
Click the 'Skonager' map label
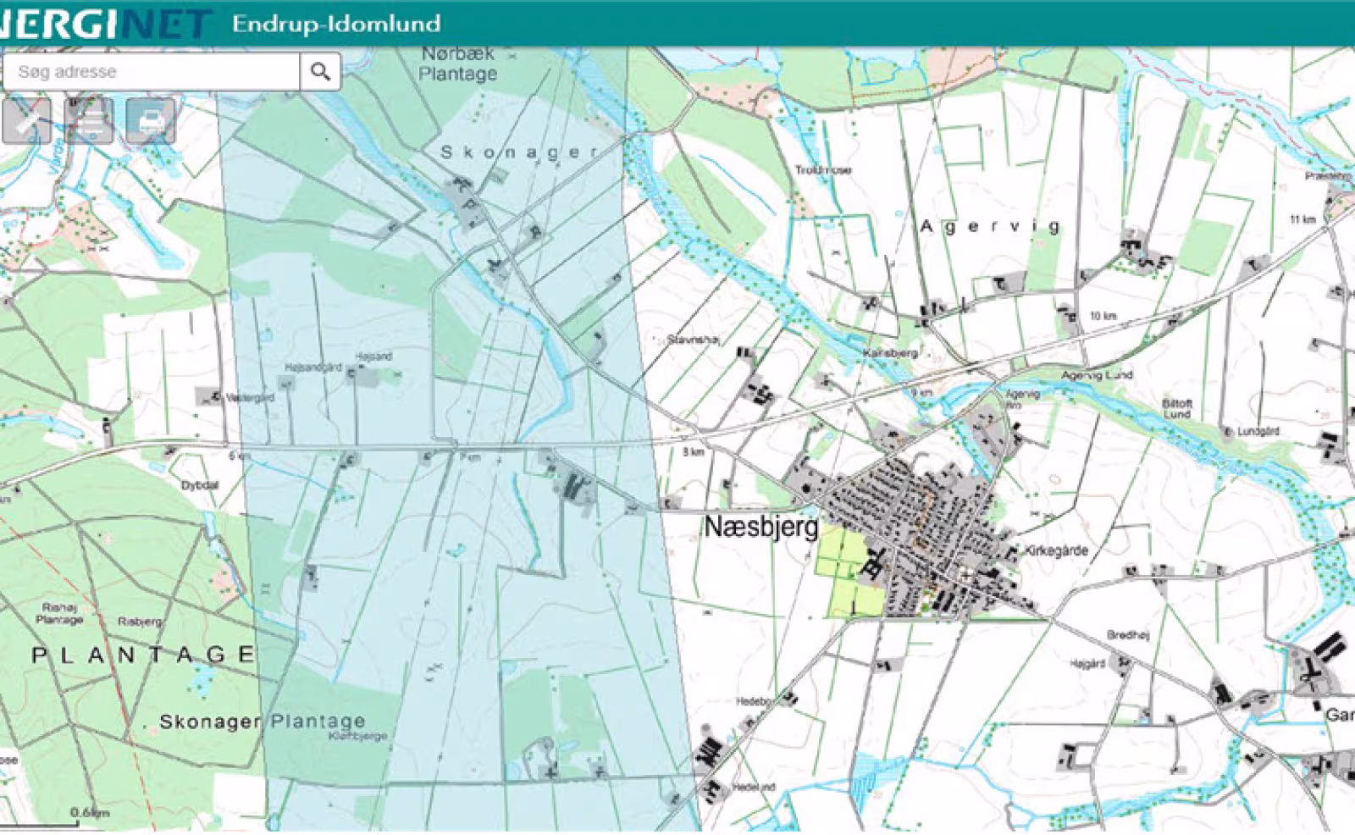click(519, 152)
